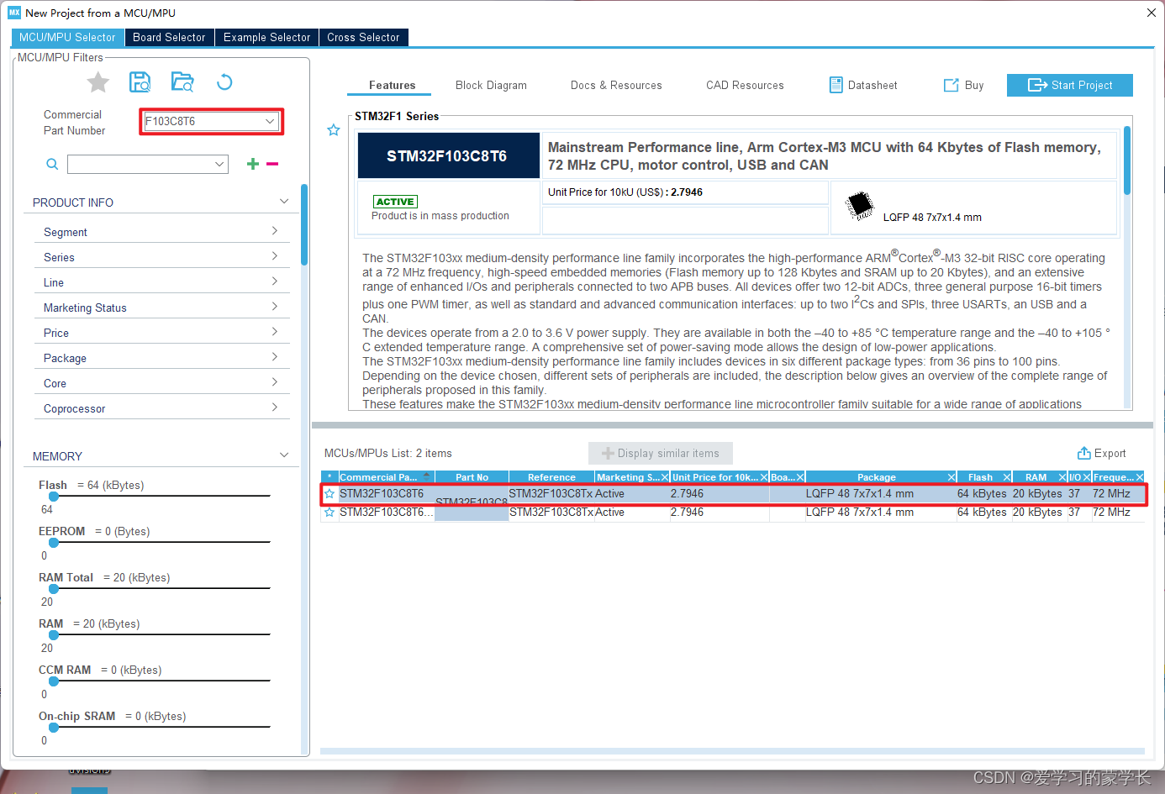This screenshot has height=794, width=1165.
Task: Remove the I/O column with X
Action: [1087, 477]
